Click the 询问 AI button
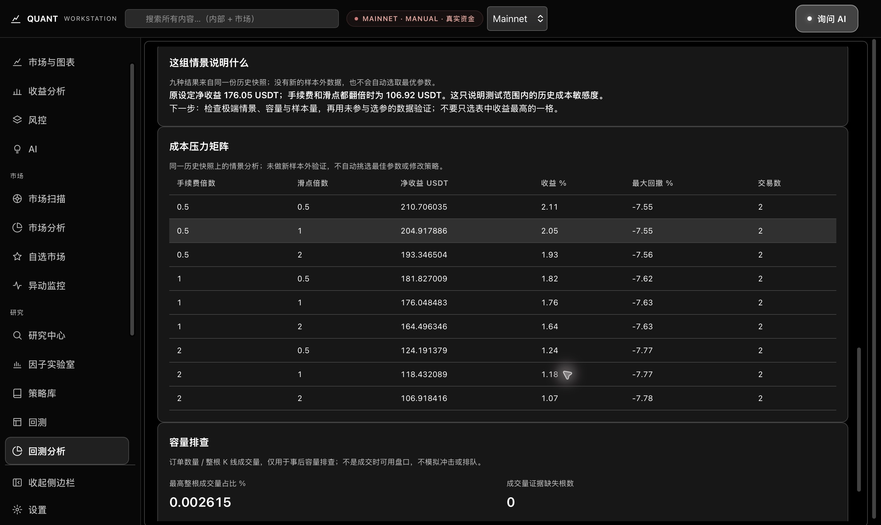Image resolution: width=881 pixels, height=525 pixels. [x=827, y=19]
